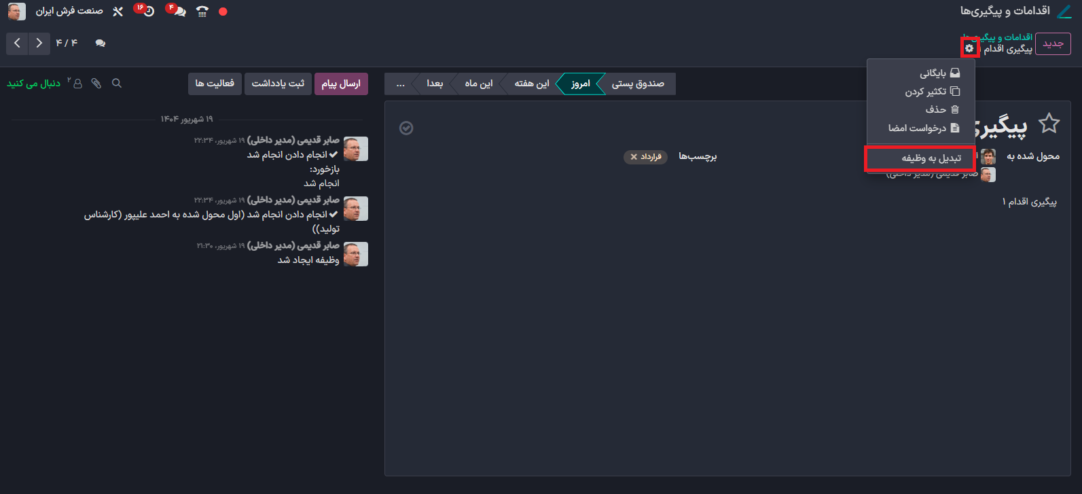Go to previous record arrow

(17, 43)
